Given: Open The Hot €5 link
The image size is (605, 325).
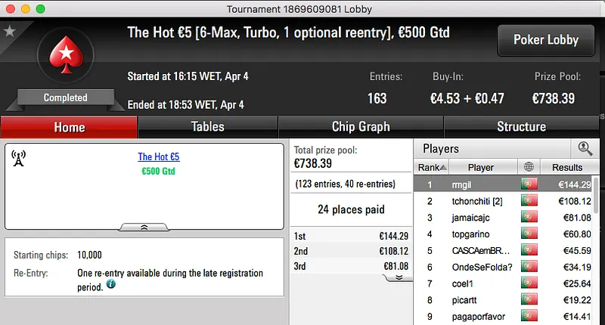Looking at the screenshot, I should (x=159, y=157).
